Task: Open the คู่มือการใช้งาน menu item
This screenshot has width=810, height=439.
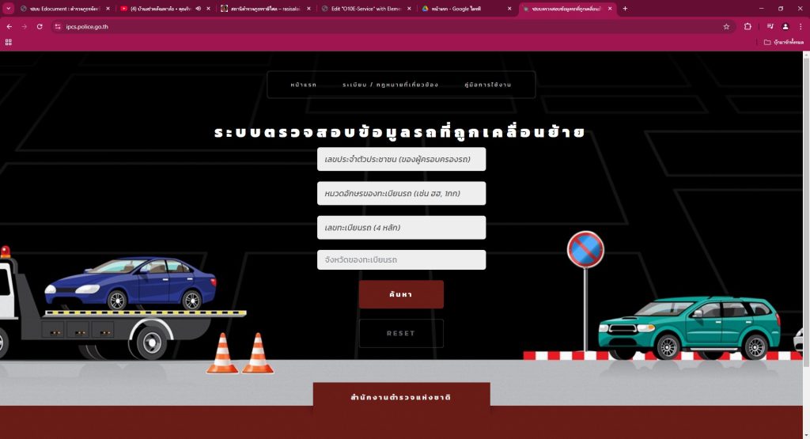Action: click(488, 85)
